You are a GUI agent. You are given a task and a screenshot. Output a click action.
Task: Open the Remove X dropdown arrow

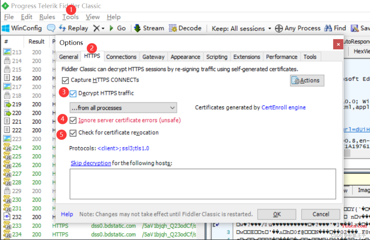103,28
